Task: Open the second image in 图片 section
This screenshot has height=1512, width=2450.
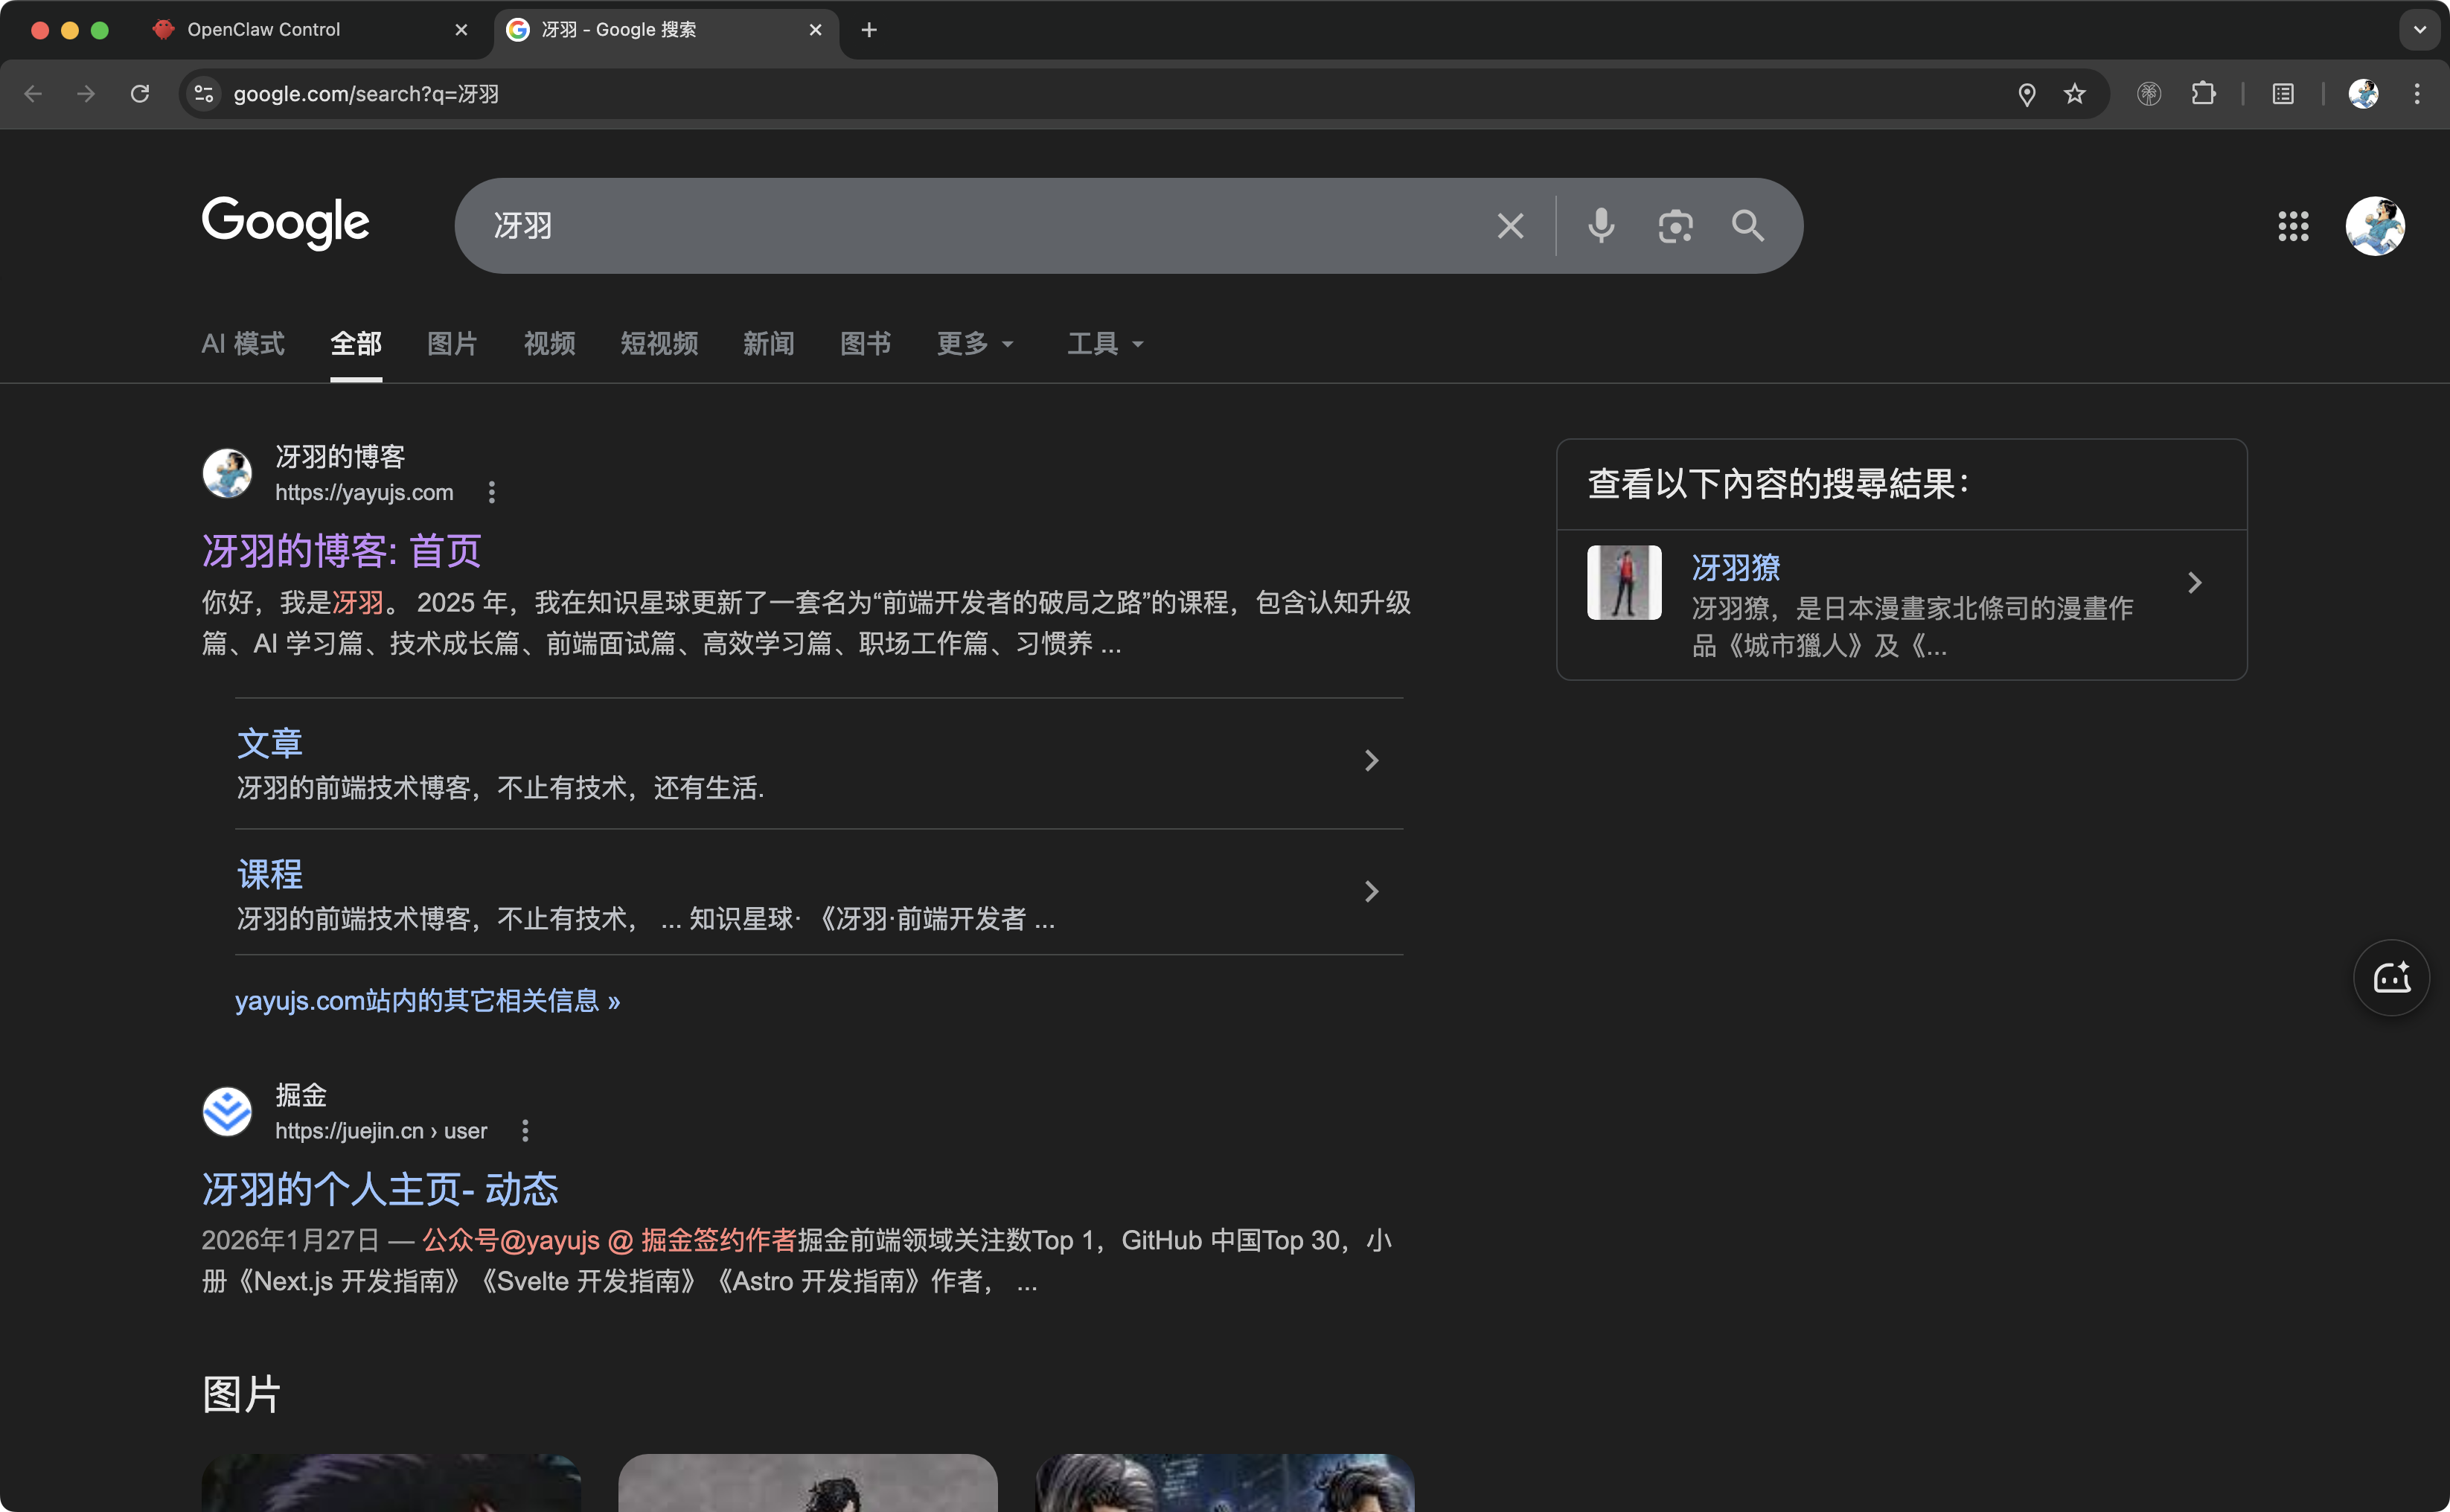Action: click(x=808, y=1483)
